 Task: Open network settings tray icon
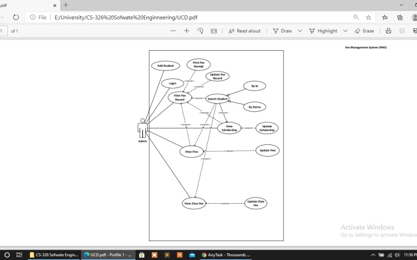[389, 255]
